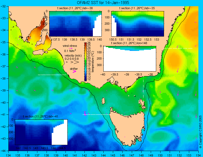203x157 pixels.
Task: Click the "wind stress" legend label
Action: pos(70,46)
